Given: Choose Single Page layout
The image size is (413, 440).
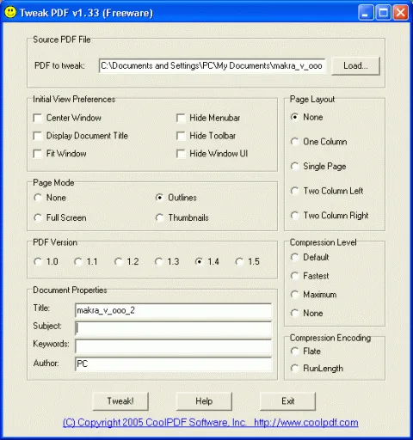Looking at the screenshot, I should (294, 166).
